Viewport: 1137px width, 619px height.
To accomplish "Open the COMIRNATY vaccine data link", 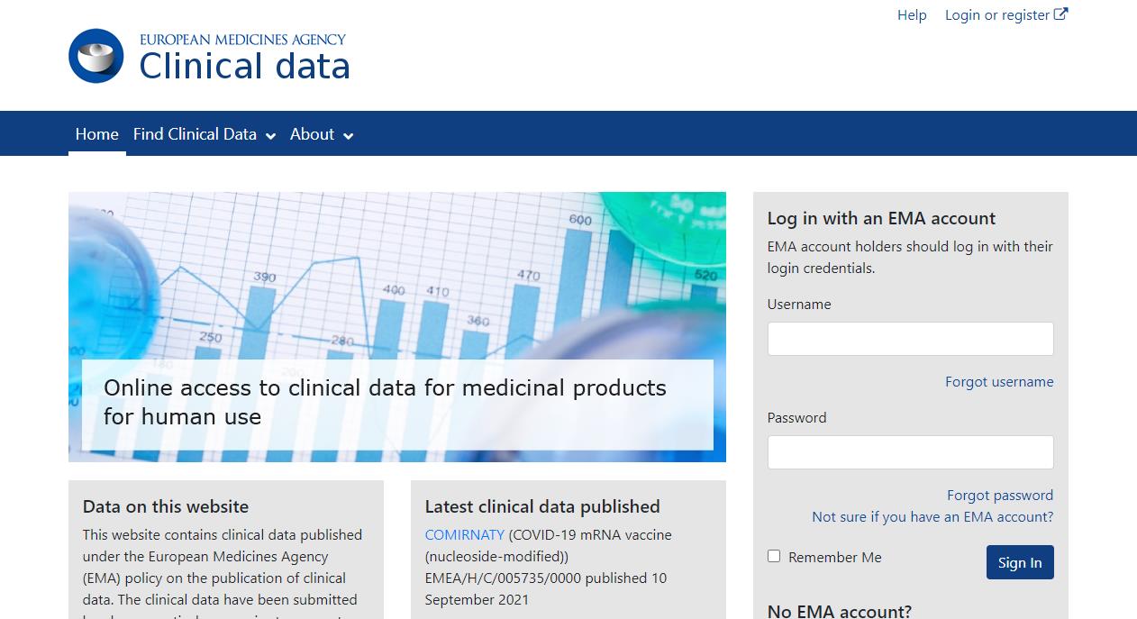I will coord(465,534).
